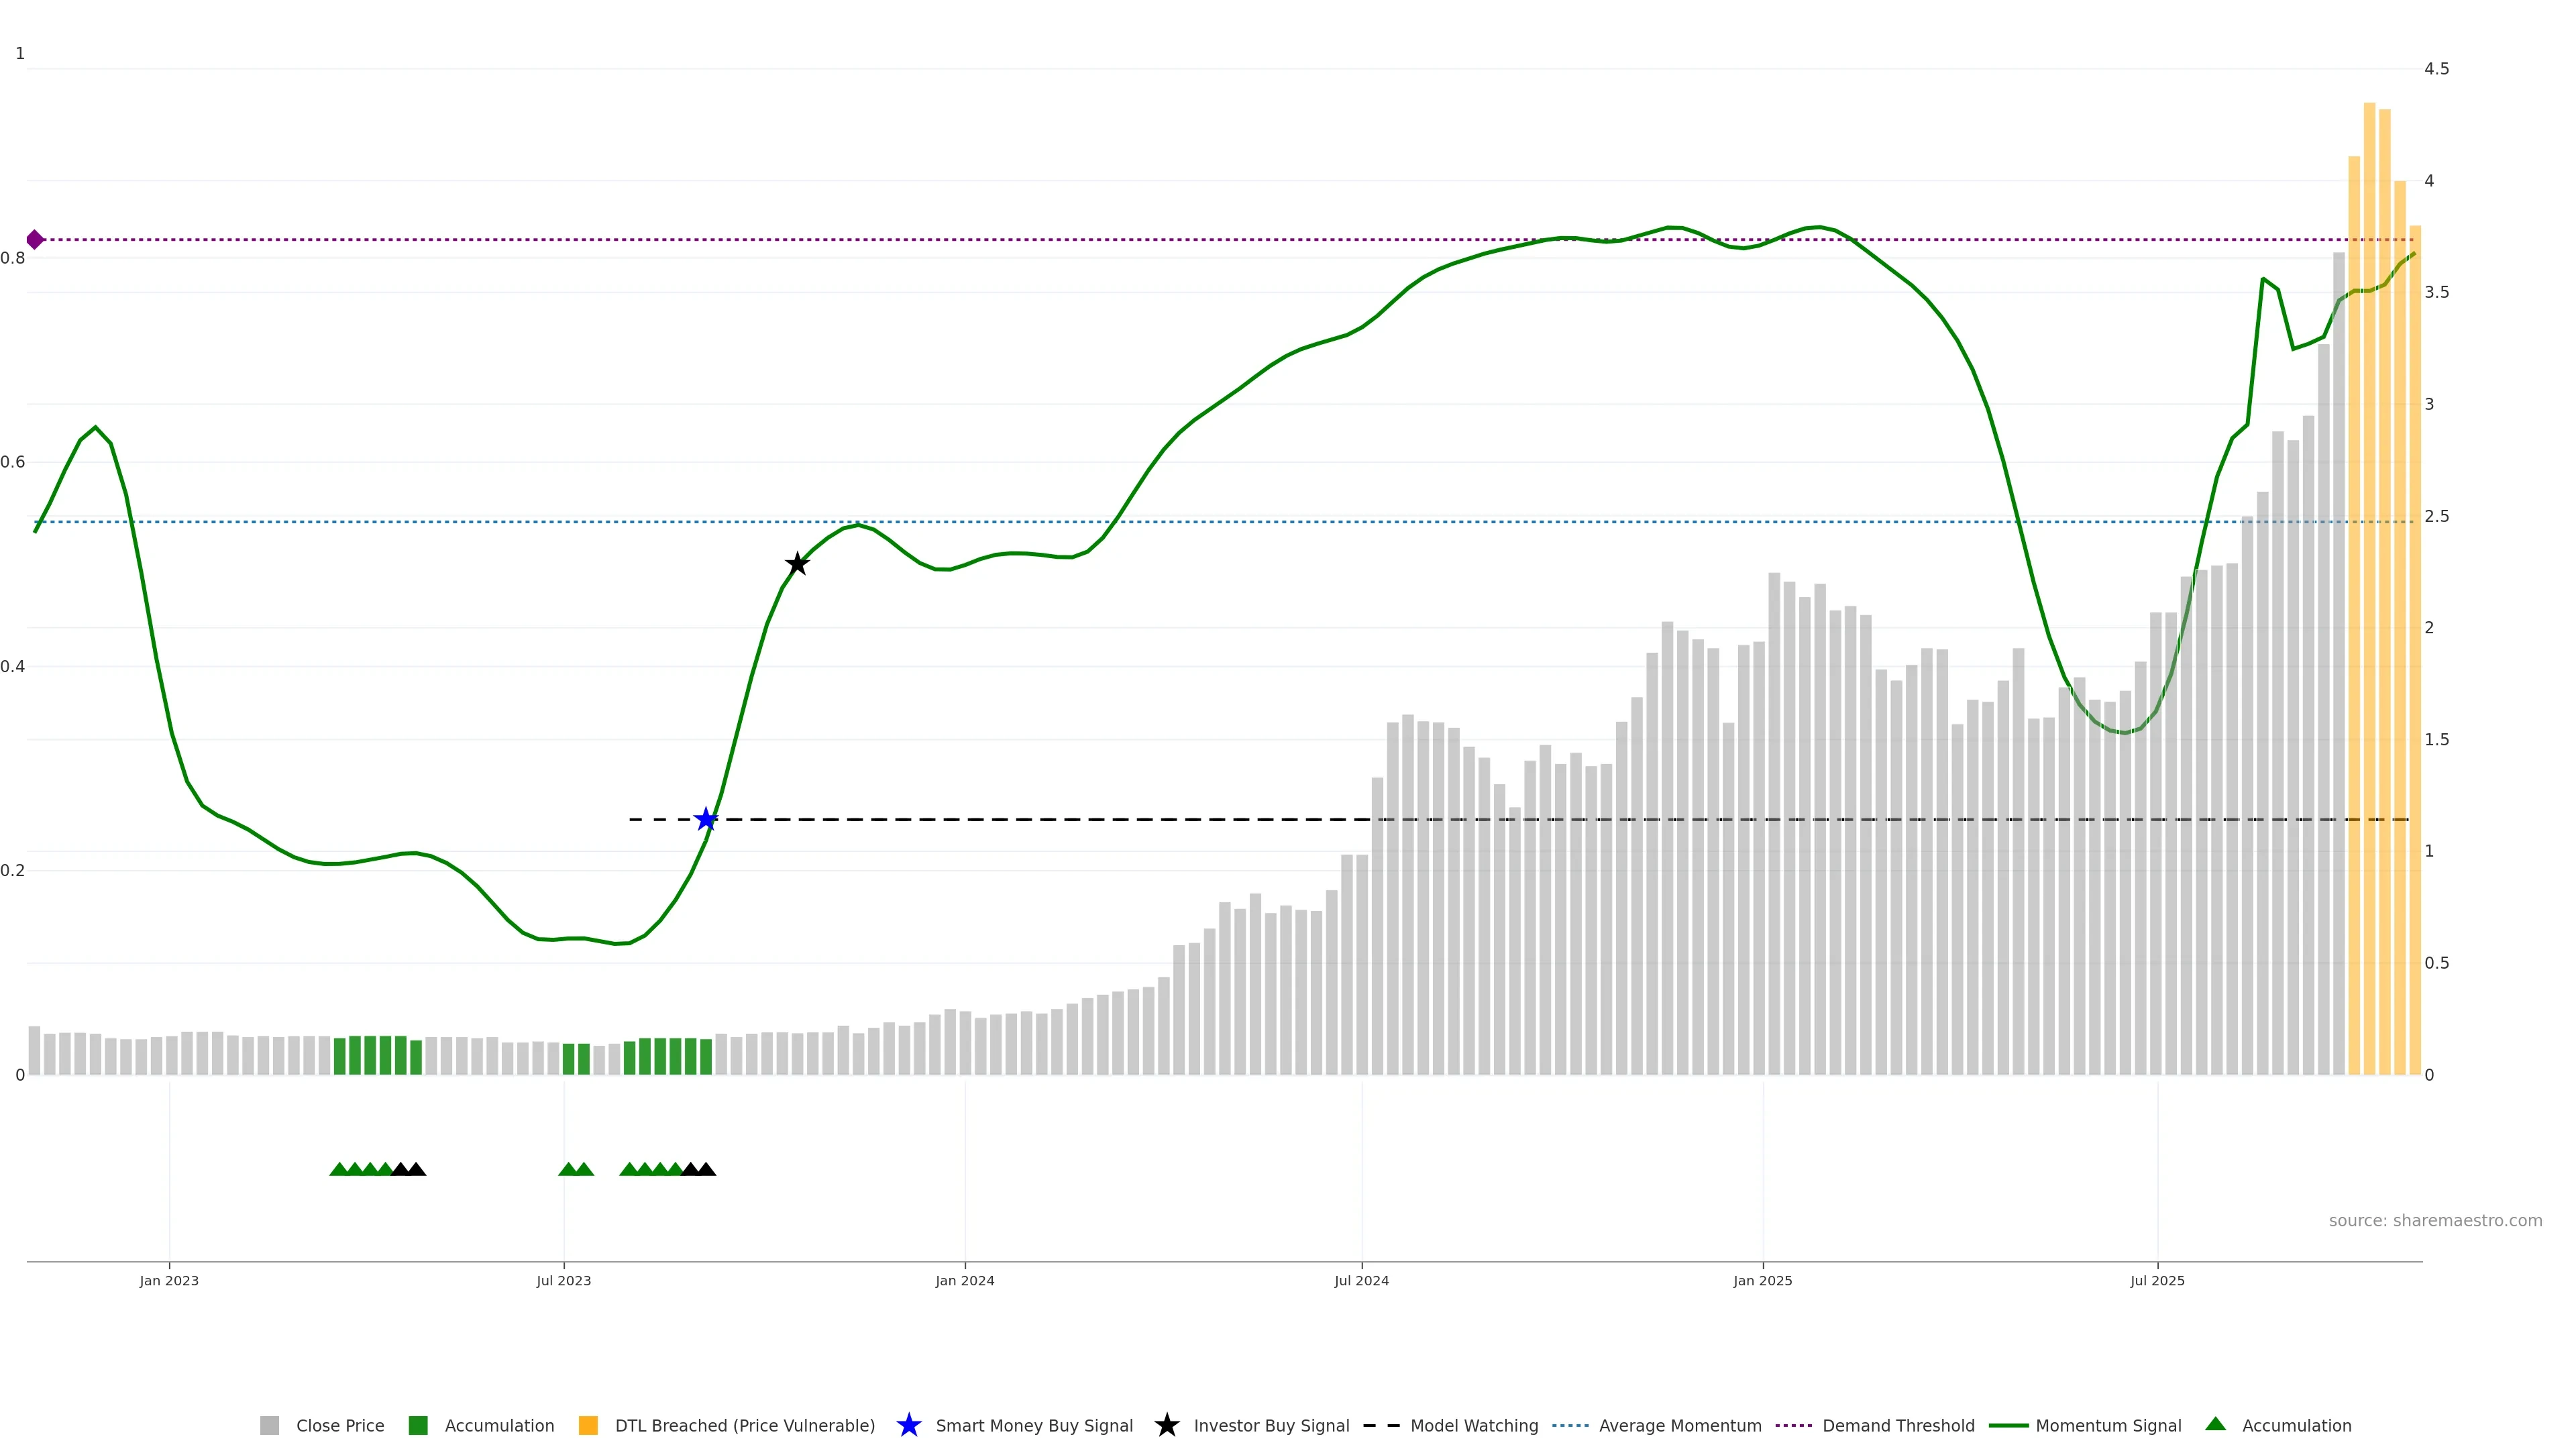This screenshot has width=2576, height=1449.
Task: Click the black Investor Buy star on chart
Action: click(x=797, y=564)
